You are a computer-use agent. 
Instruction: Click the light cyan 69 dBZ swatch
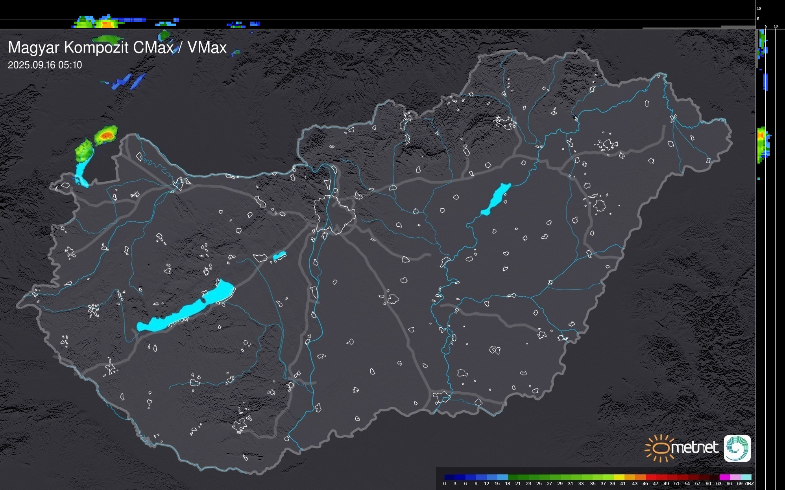click(x=746, y=477)
